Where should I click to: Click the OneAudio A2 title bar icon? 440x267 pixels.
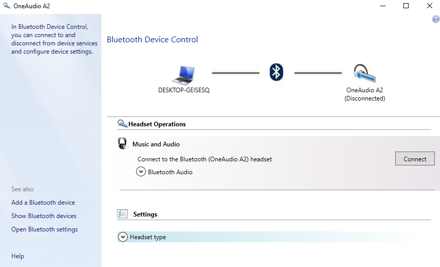[7, 6]
